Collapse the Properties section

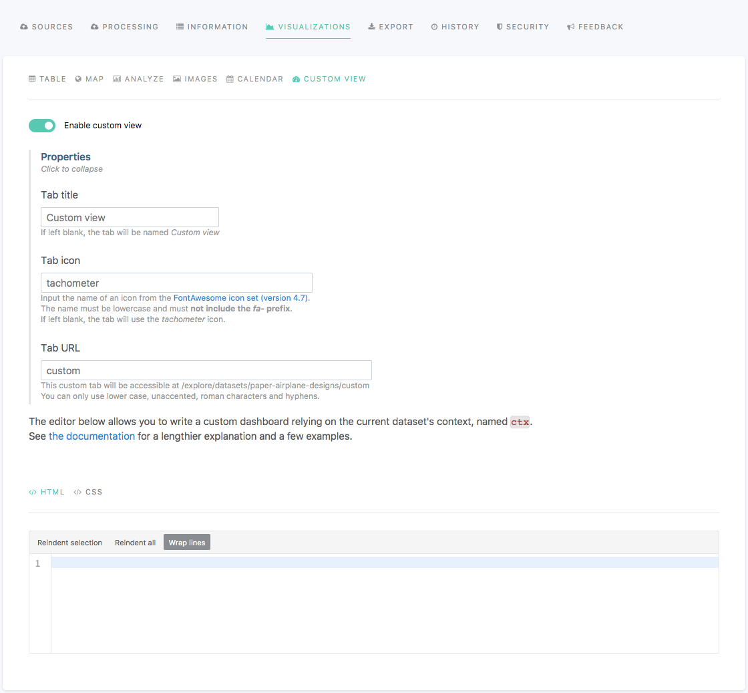pos(65,157)
